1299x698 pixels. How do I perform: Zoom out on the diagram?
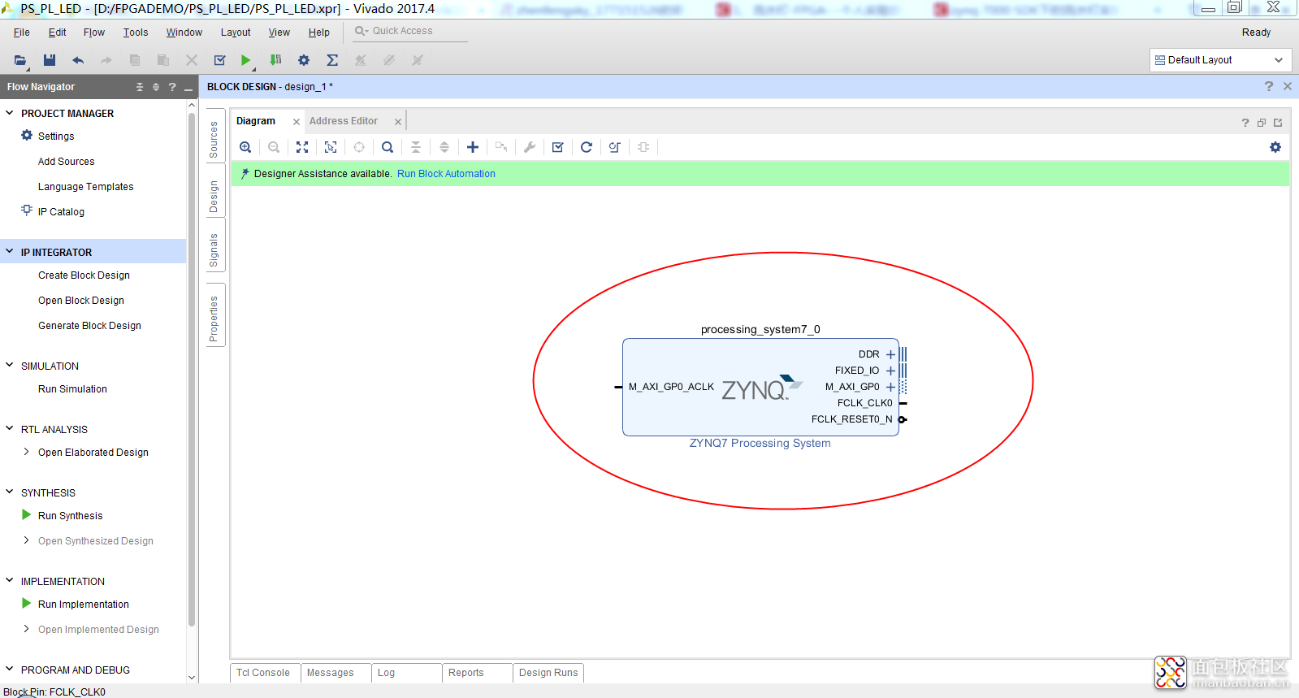274,147
